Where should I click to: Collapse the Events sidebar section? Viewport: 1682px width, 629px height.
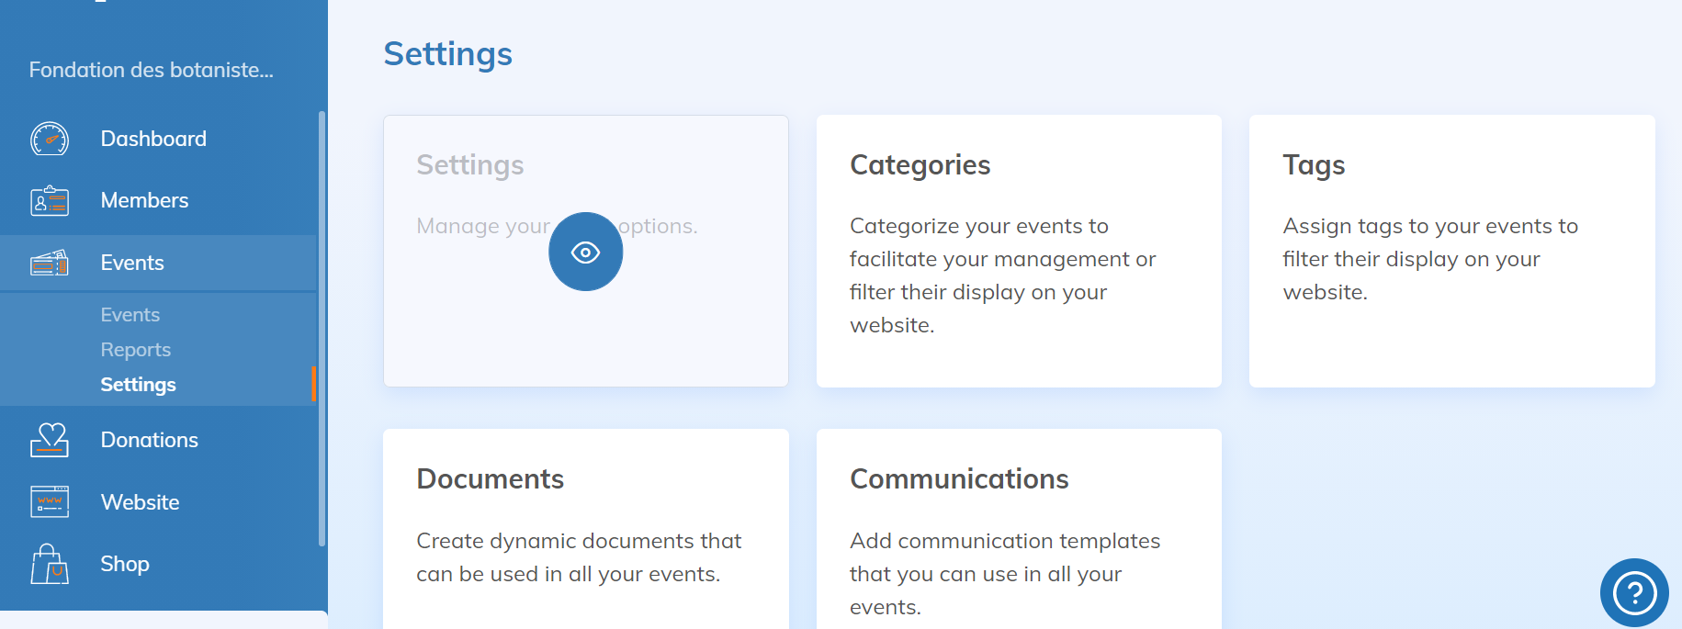point(132,264)
